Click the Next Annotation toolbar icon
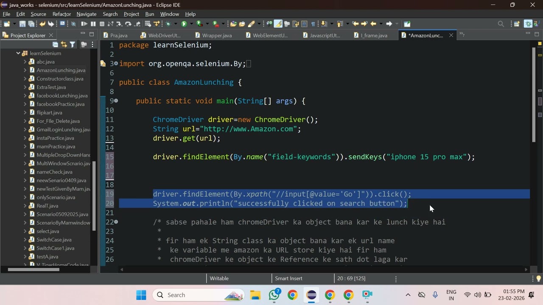This screenshot has width=543, height=305. pos(324,24)
